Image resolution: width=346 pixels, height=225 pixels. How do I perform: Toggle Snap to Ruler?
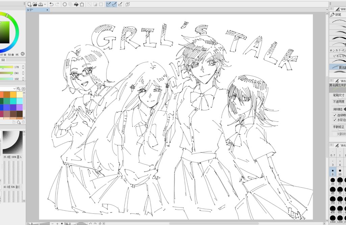tap(108, 4)
